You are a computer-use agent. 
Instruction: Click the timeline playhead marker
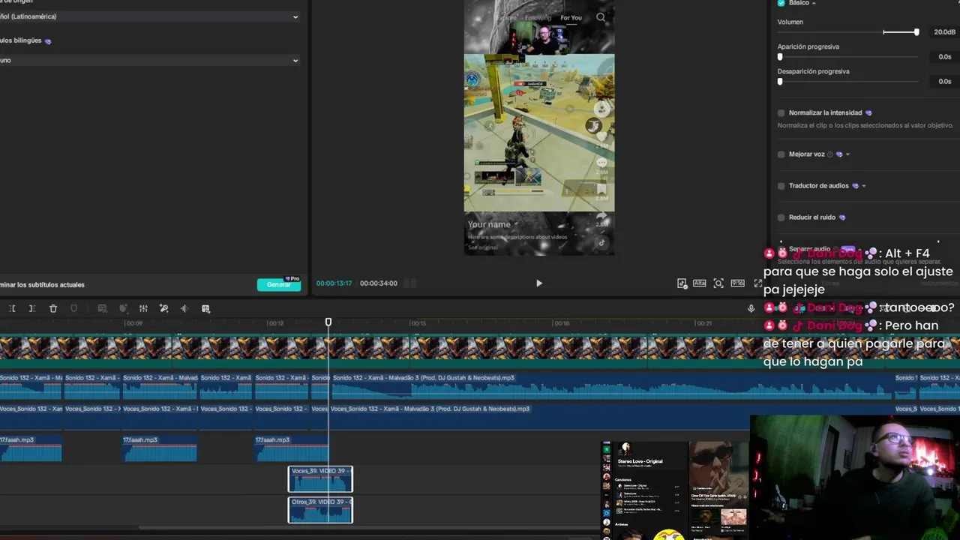(x=328, y=322)
